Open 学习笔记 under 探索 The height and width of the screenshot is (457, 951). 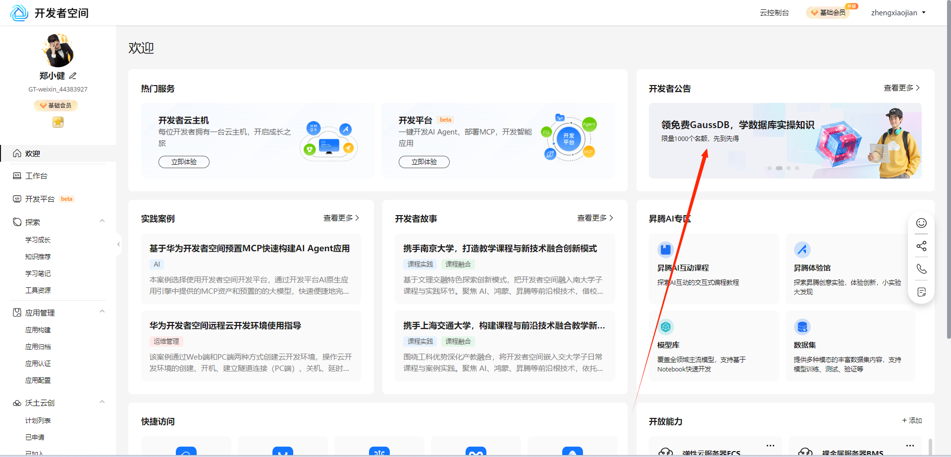(38, 274)
